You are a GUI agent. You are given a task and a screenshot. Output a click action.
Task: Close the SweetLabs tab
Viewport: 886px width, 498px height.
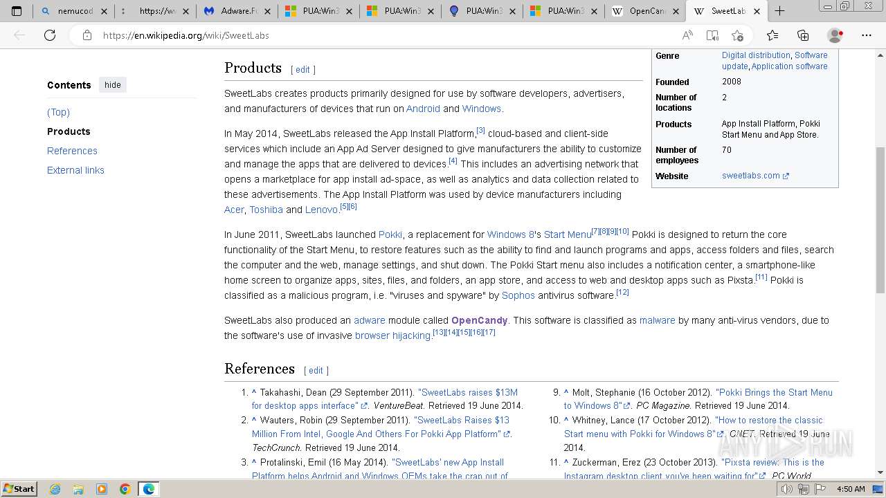(757, 11)
